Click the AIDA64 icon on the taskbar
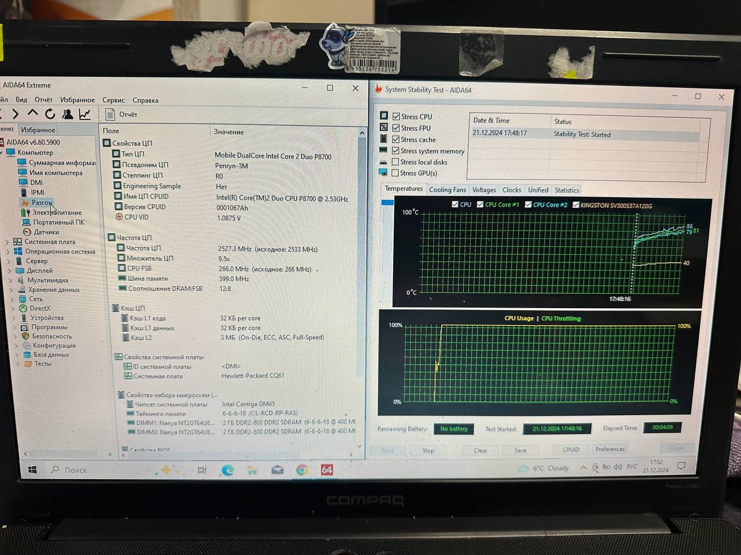 tap(327, 470)
